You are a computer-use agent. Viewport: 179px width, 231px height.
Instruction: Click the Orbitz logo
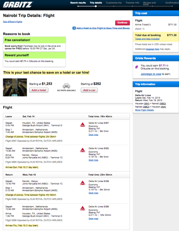(18, 5)
